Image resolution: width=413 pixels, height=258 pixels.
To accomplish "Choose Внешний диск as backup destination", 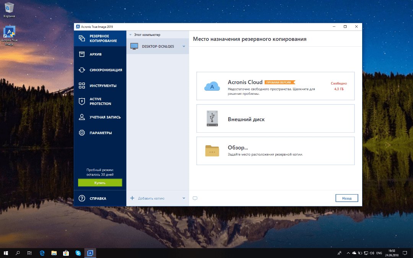I will pyautogui.click(x=275, y=118).
